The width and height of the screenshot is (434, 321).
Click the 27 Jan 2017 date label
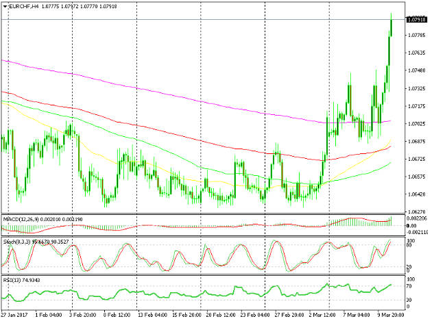(x=14, y=315)
